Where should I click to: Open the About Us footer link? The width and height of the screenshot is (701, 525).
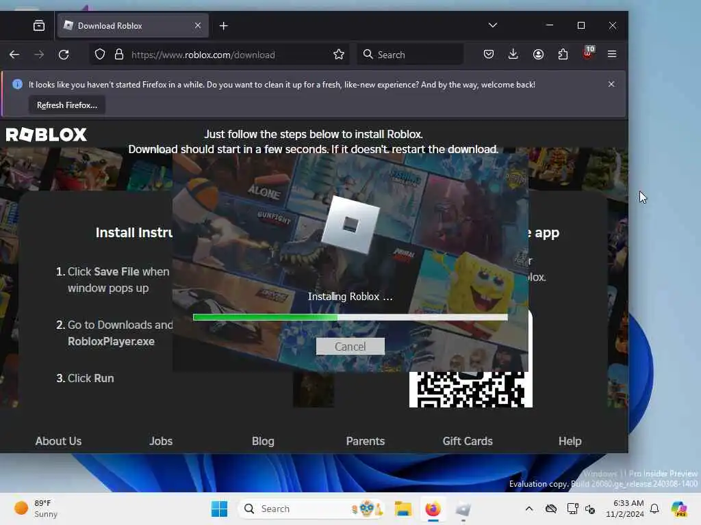(x=59, y=441)
